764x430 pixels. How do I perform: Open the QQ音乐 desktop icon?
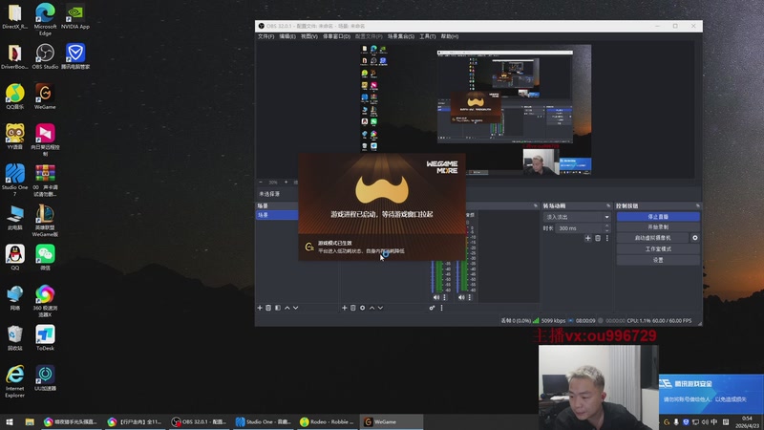click(14, 97)
